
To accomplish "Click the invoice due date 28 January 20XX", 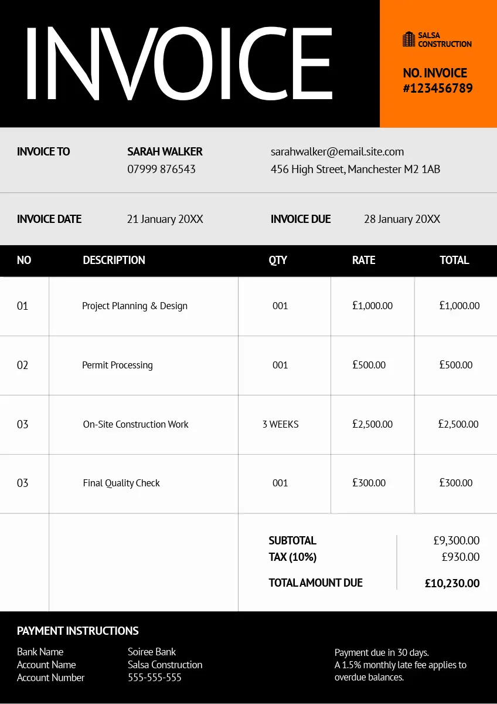I will pos(401,219).
